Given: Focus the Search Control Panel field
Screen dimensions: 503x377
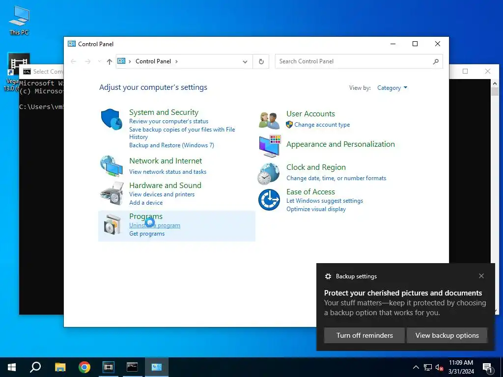Looking at the screenshot, I should coord(359,61).
